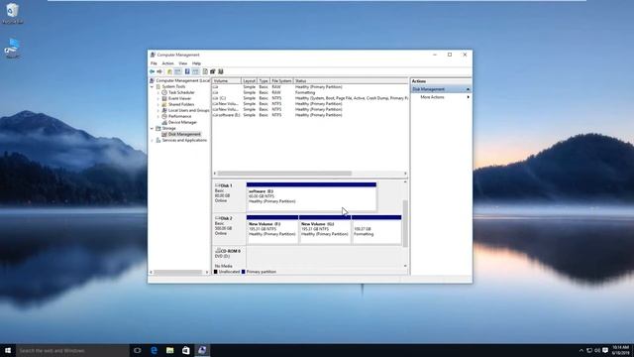Select the Formatting row in volume list
This screenshot has width=634, height=357.
tap(310, 92)
